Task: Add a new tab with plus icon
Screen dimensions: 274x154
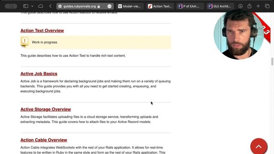Action: (258, 6)
